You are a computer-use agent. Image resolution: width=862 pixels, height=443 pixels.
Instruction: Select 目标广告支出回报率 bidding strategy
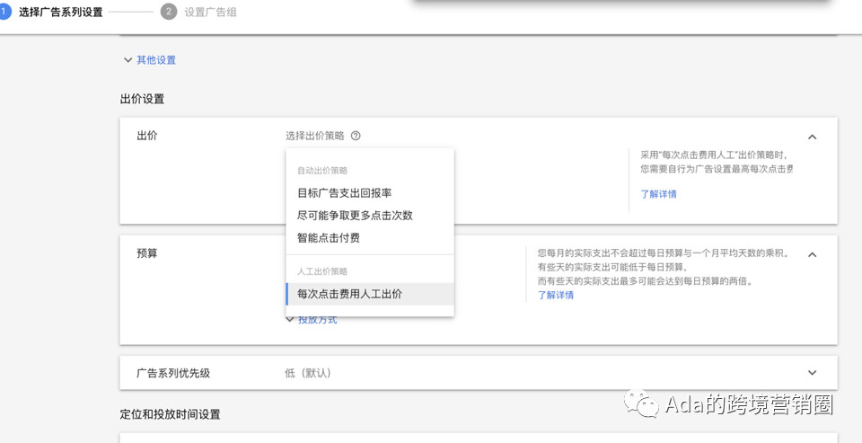tap(344, 192)
